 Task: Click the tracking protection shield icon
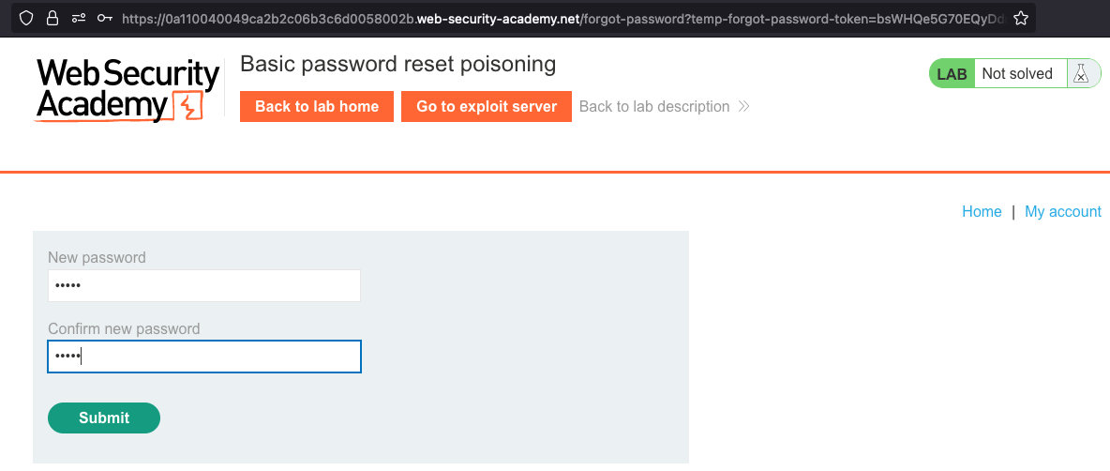26,18
